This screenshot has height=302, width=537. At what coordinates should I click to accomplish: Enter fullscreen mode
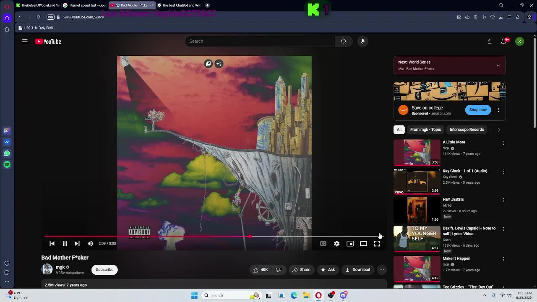point(377,244)
